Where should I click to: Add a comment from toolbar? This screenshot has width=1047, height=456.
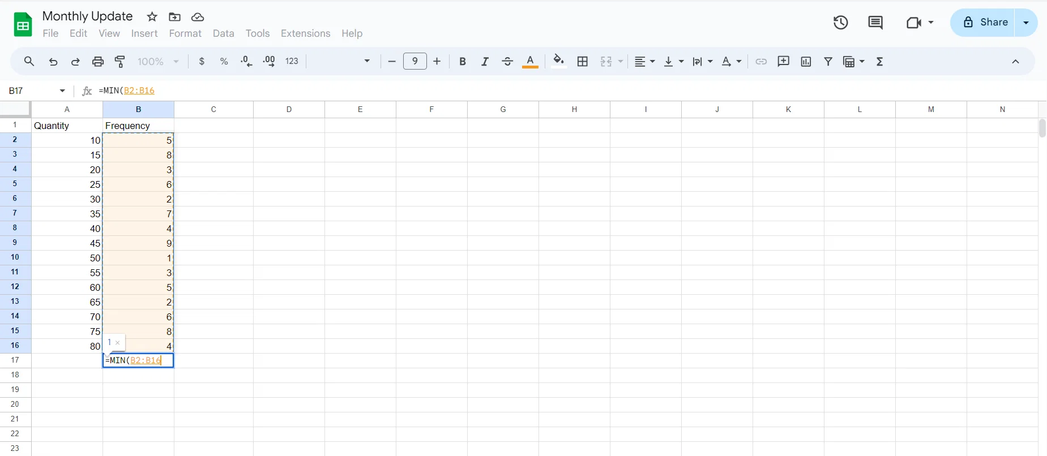[x=784, y=62]
